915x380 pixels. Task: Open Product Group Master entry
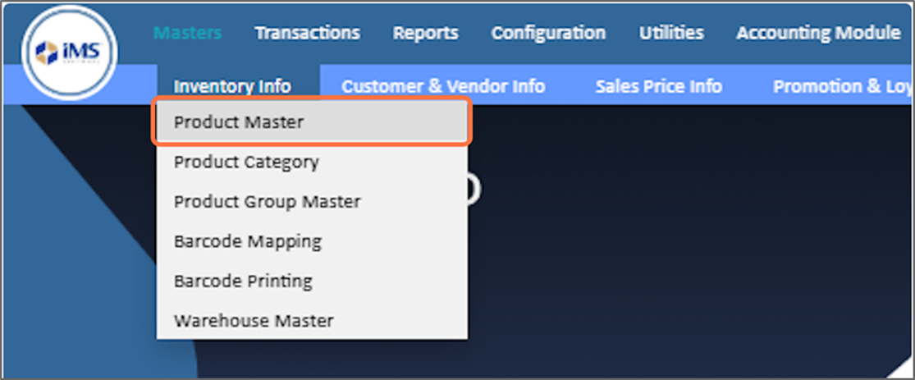coord(267,201)
